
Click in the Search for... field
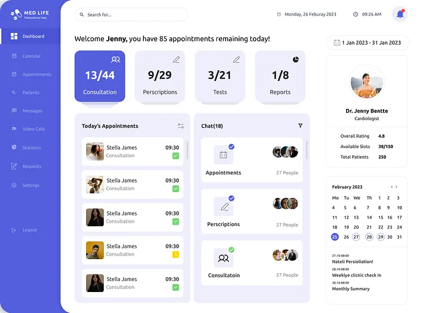pos(131,14)
